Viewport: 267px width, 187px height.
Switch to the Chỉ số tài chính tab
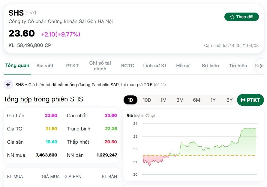tap(100, 66)
